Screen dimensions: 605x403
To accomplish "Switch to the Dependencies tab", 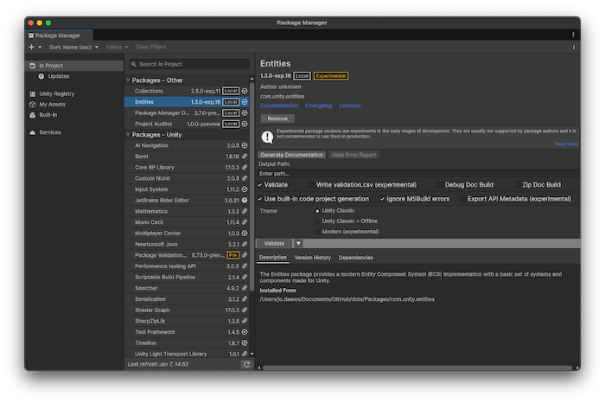I will point(356,258).
